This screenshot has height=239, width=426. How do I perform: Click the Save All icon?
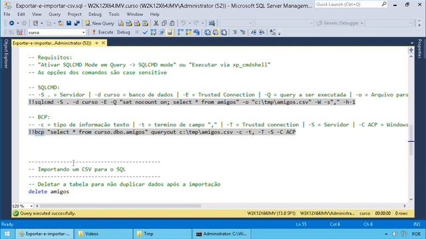77,23
